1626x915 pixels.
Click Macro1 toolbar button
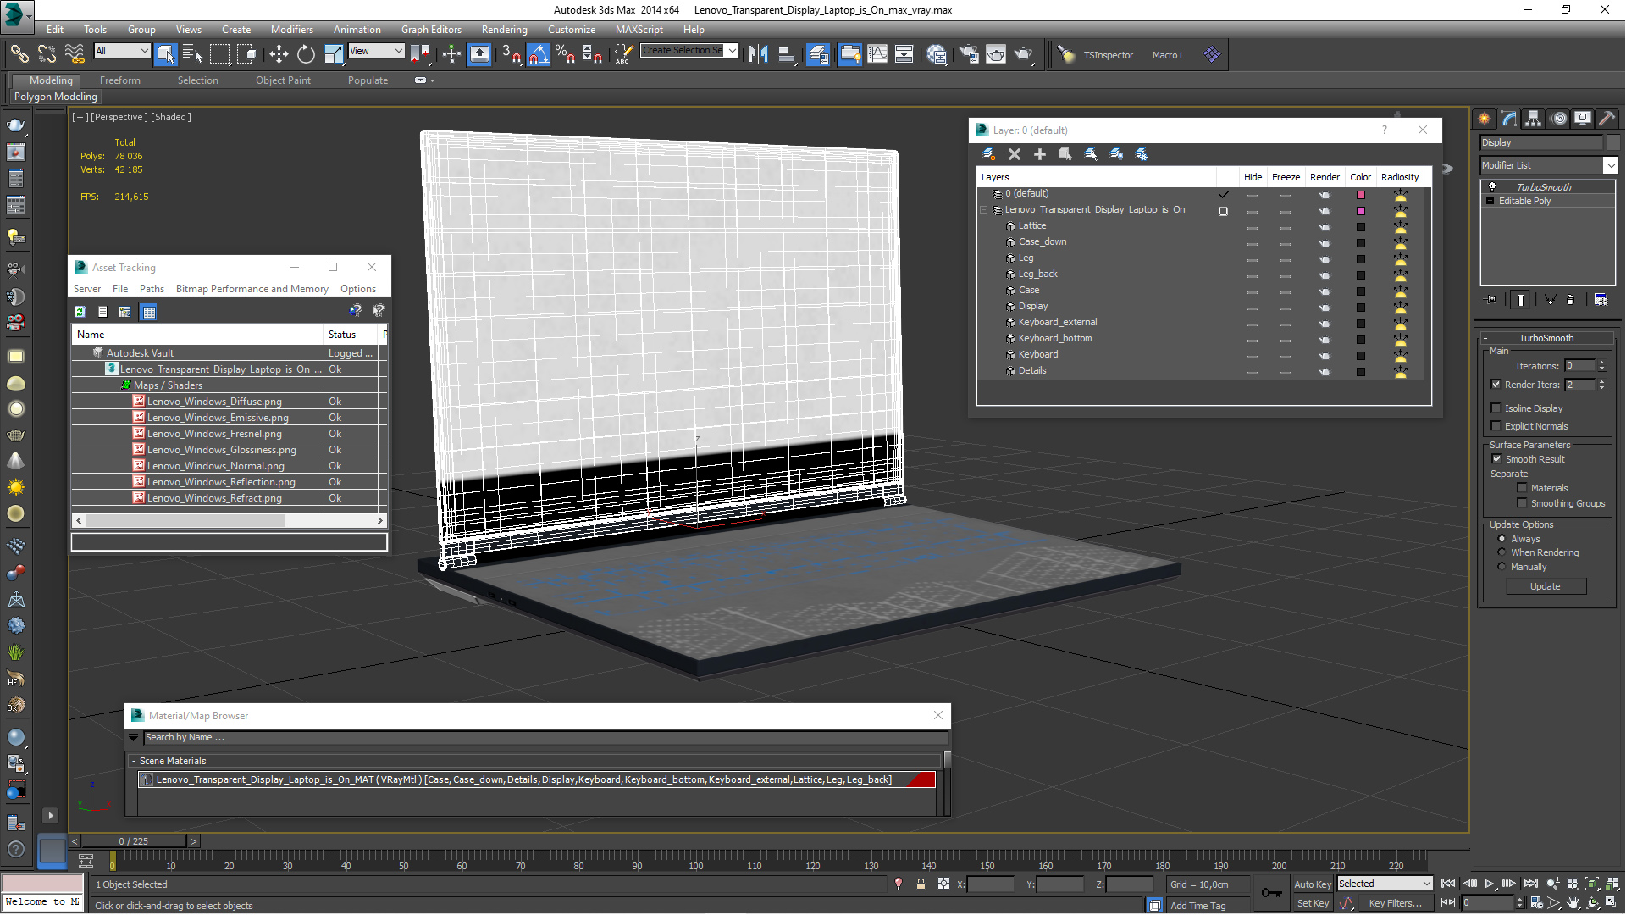coord(1167,55)
